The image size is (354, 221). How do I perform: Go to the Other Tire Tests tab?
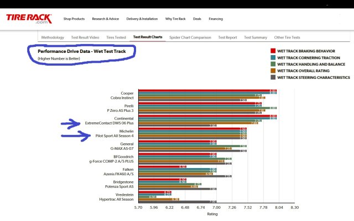pos(287,37)
